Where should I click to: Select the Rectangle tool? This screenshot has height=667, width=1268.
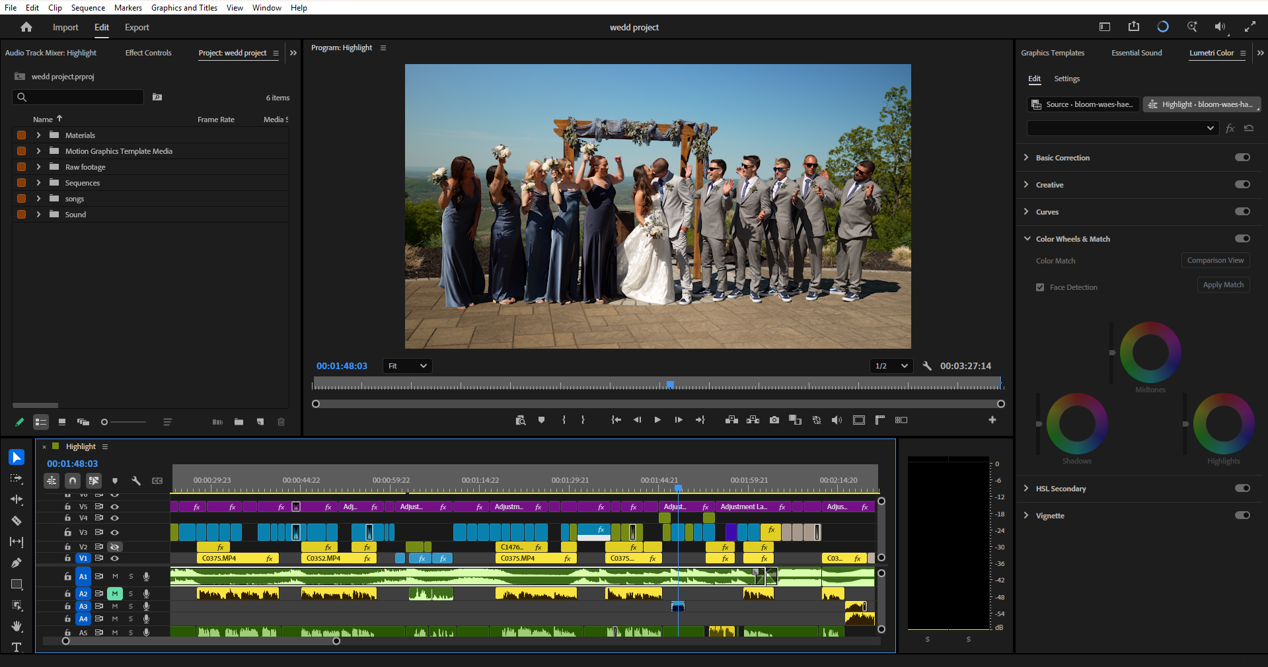coord(17,584)
